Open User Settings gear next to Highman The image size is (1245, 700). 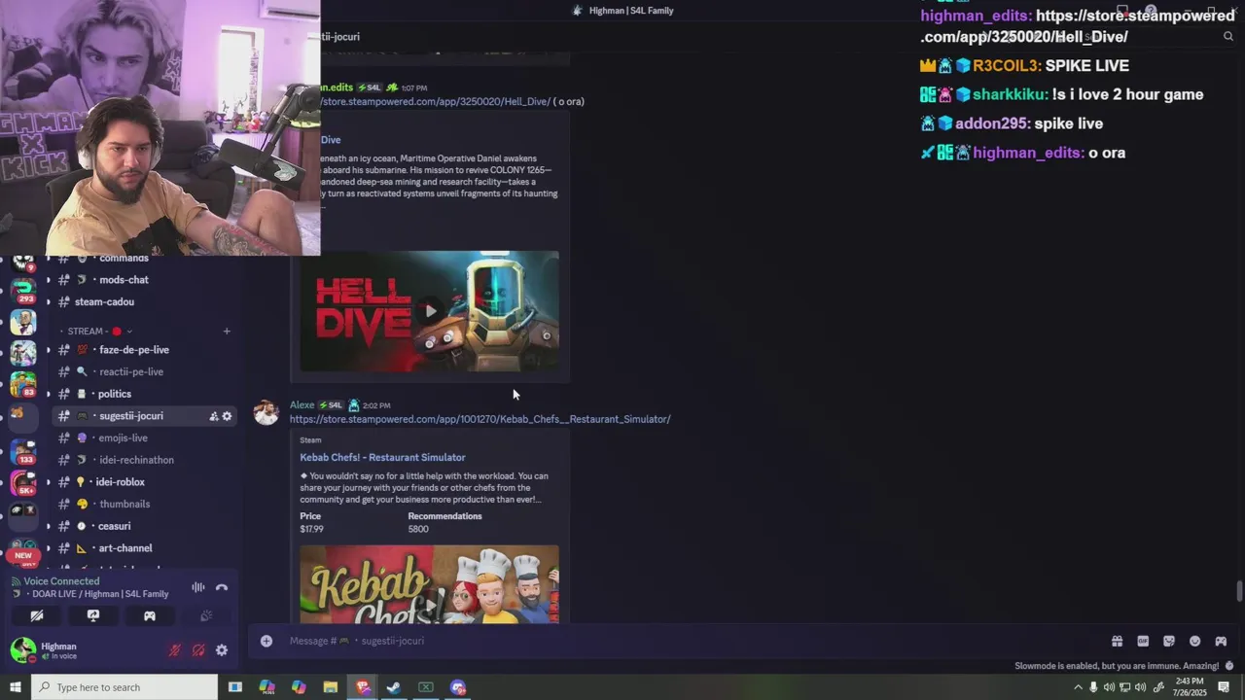pyautogui.click(x=222, y=650)
